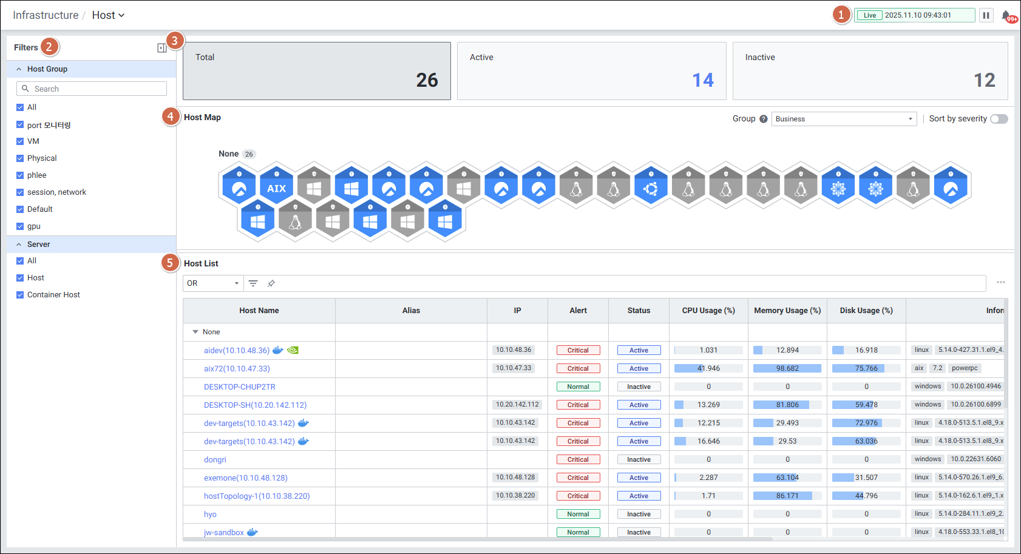Open the OR condition dropdown
1021x554 pixels.
[x=213, y=283]
